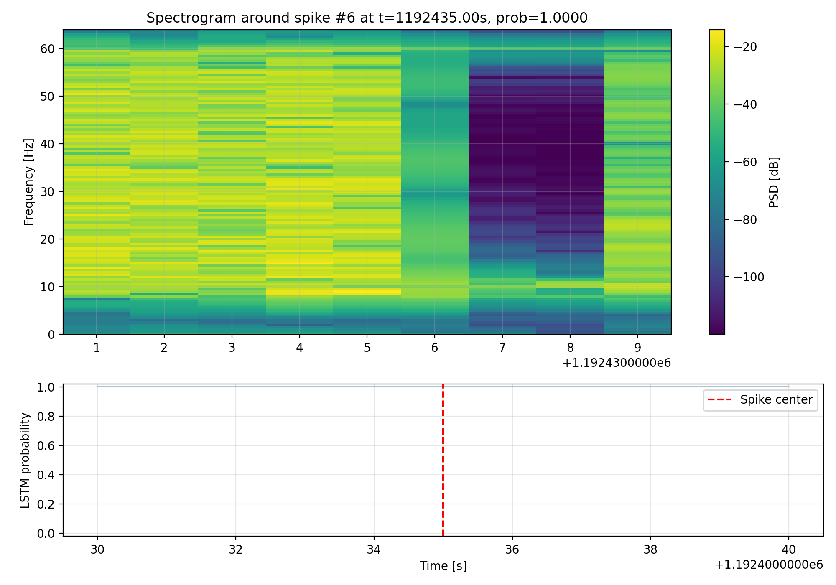Screen dimensions: 836x585
Task: Click the -20 colorbar tick label
Action: (746, 47)
